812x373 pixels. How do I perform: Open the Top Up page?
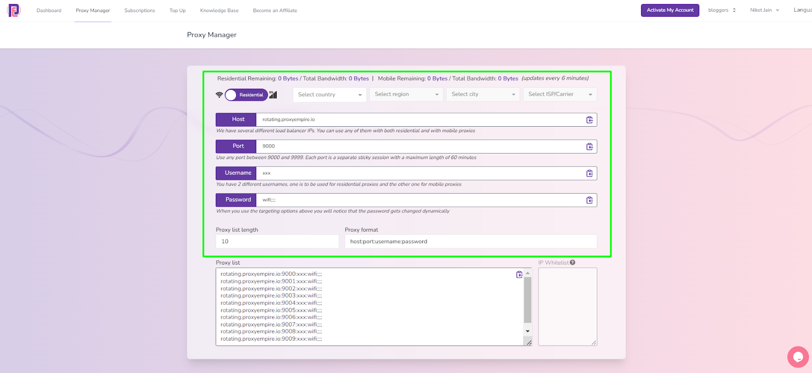tap(178, 11)
